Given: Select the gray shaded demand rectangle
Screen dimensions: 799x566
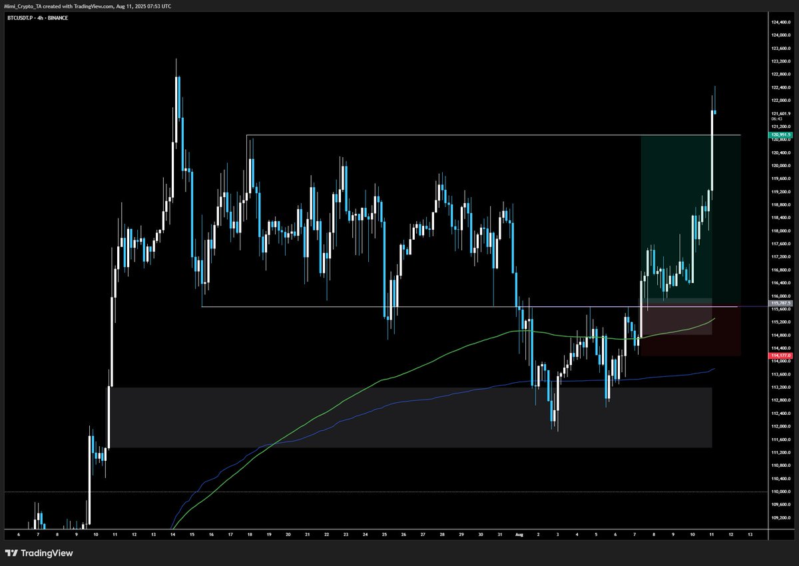Looking at the screenshot, I should tap(411, 418).
